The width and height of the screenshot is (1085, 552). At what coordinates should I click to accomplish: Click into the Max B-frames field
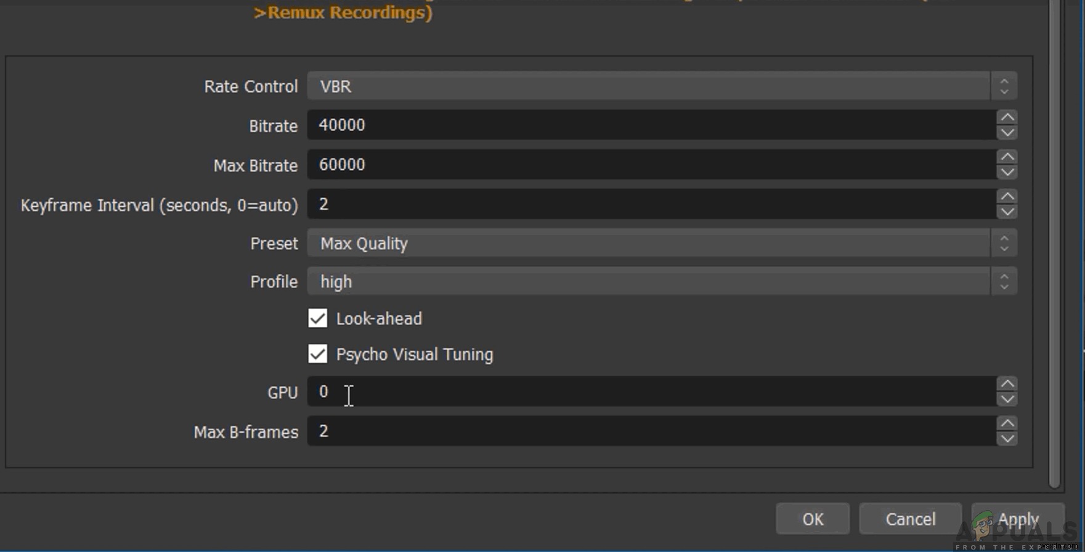(651, 431)
